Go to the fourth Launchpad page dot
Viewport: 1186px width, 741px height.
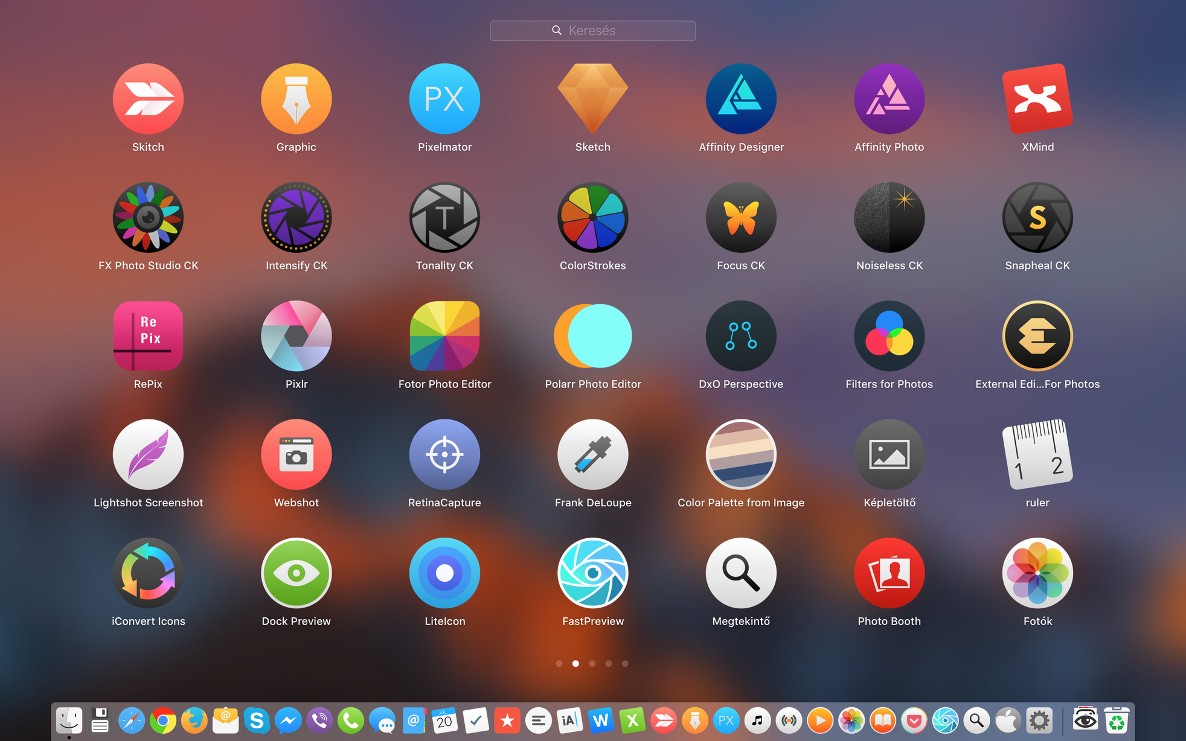point(609,664)
